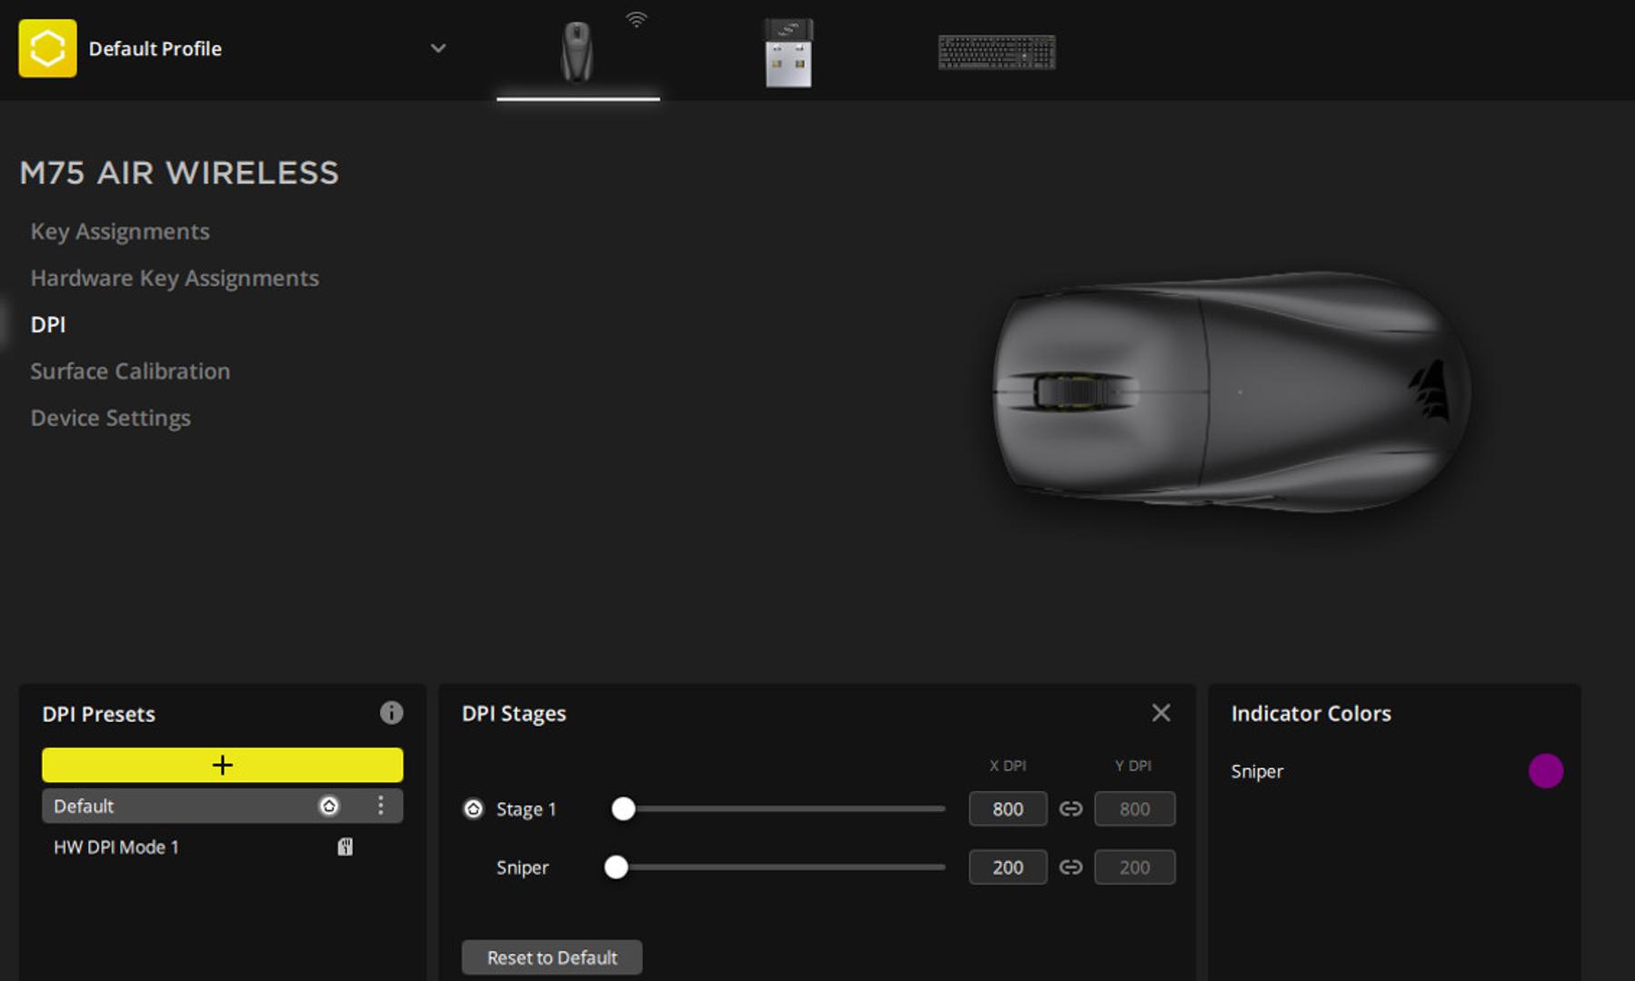Click the X DPI column header
1635x981 pixels.
click(1008, 766)
